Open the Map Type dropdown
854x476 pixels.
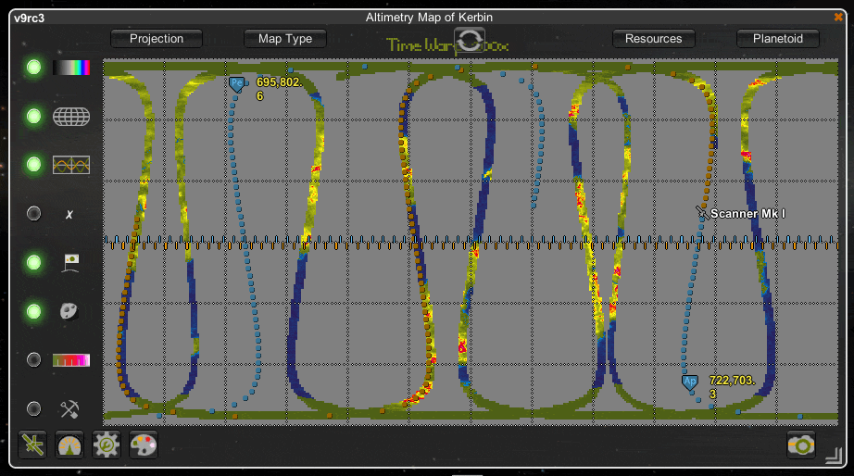coord(285,39)
